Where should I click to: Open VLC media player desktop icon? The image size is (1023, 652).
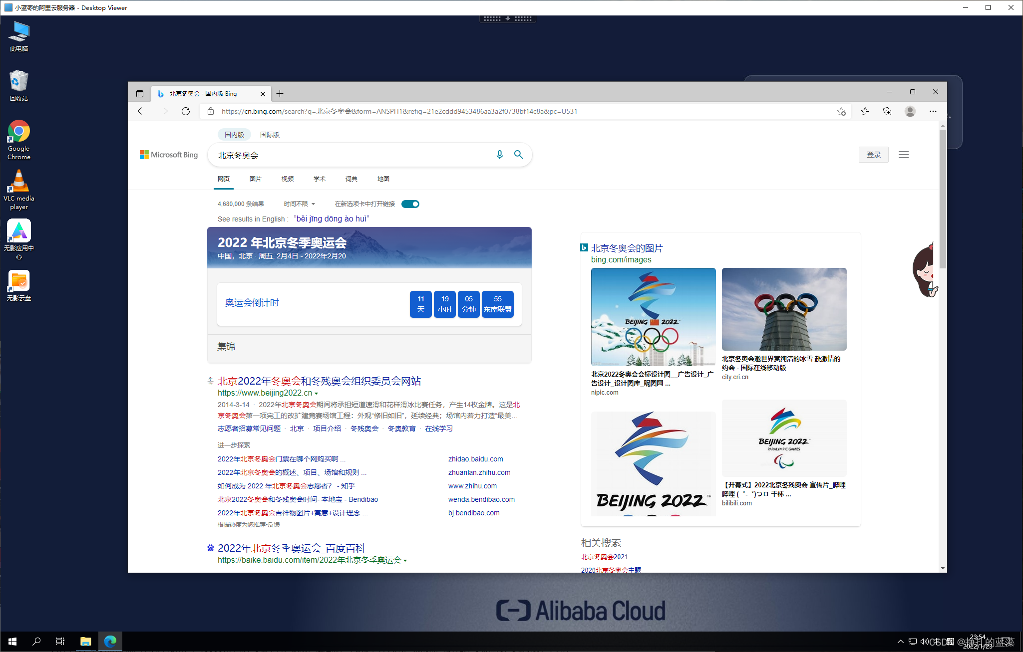click(x=18, y=182)
